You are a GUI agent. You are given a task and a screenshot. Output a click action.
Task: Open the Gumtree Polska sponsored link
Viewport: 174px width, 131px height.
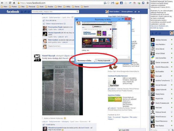coord(114,95)
